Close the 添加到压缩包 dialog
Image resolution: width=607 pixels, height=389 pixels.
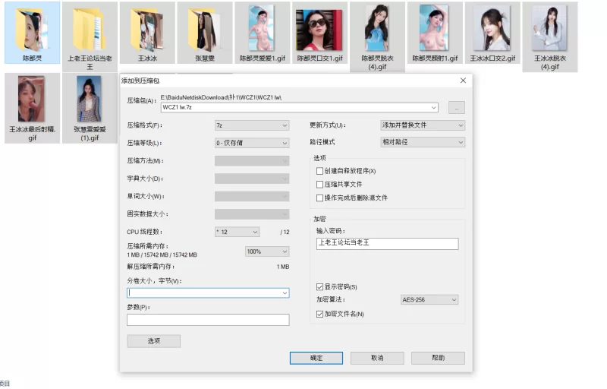coord(462,81)
